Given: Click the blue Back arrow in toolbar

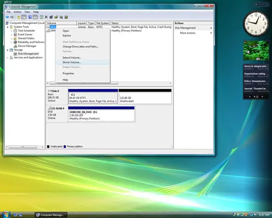Looking at the screenshot, I should [7, 17].
